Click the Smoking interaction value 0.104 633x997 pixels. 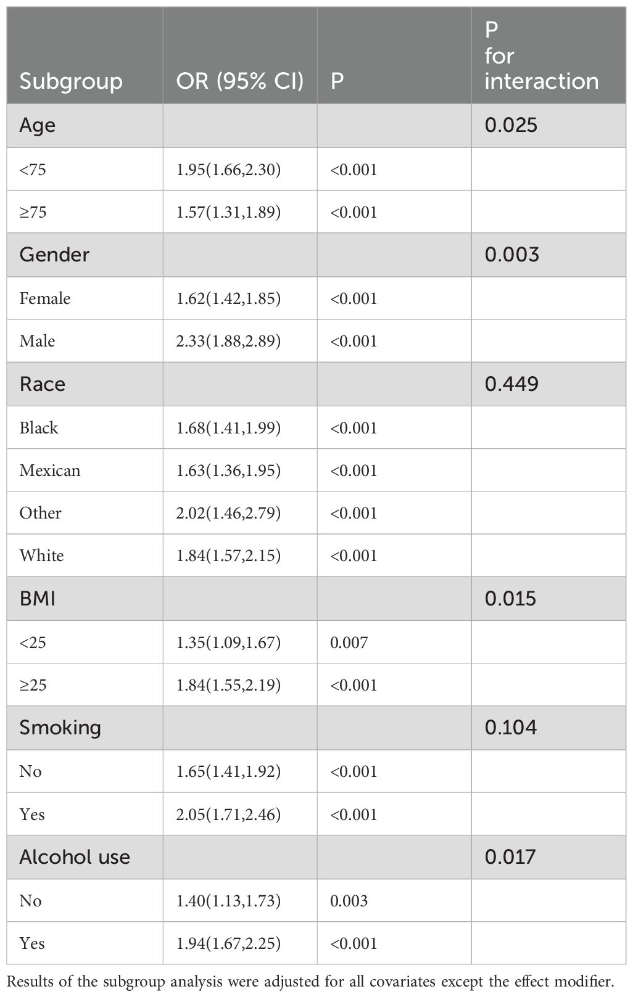click(511, 728)
